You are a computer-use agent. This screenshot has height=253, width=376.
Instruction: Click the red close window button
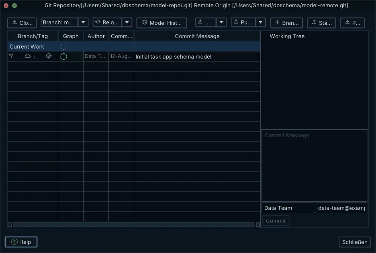(x=6, y=6)
